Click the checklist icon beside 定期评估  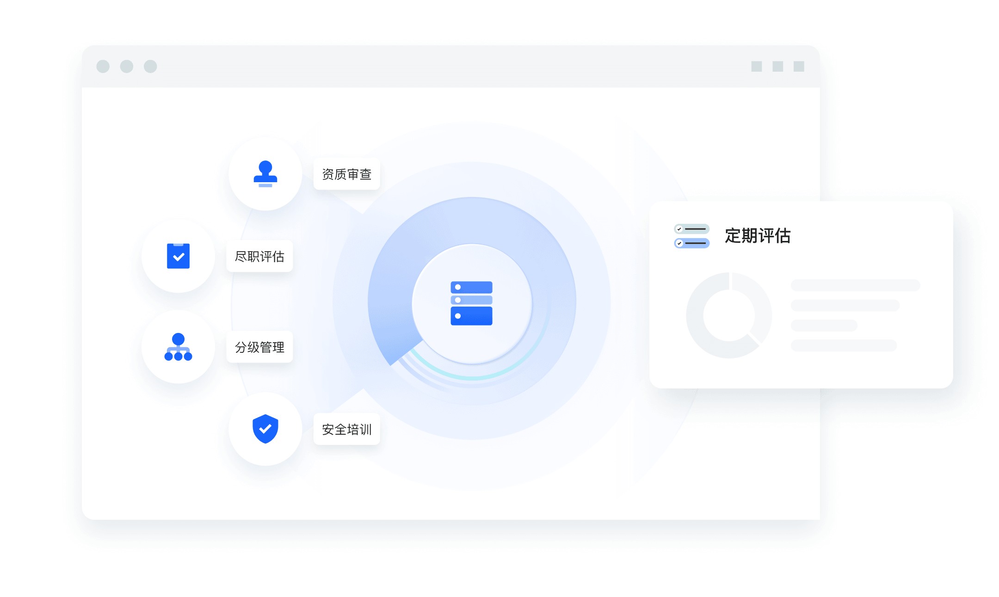click(691, 236)
